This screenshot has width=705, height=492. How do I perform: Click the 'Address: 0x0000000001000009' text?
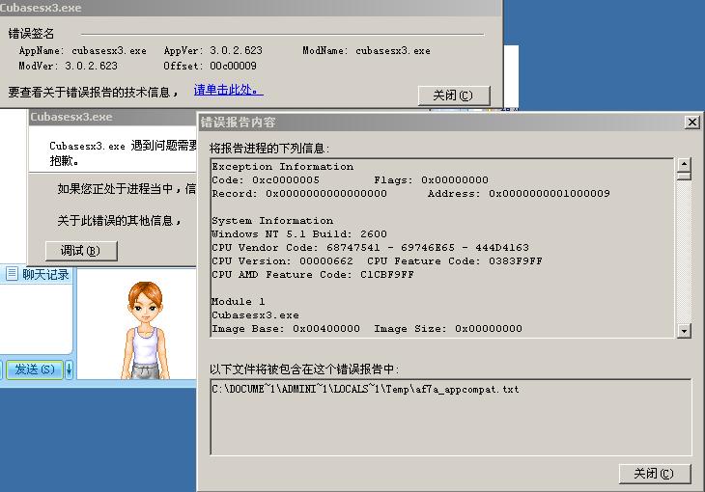click(x=519, y=194)
